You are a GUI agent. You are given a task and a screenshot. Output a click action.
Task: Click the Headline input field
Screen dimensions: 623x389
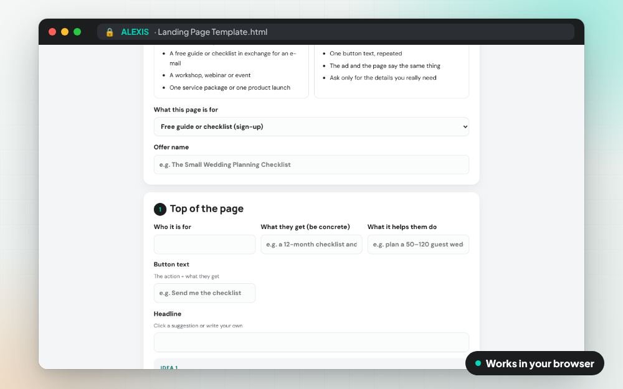click(311, 342)
